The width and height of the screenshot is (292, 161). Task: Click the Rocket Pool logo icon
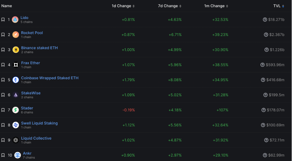16,35
